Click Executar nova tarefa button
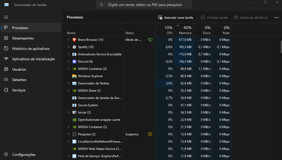 [176, 18]
